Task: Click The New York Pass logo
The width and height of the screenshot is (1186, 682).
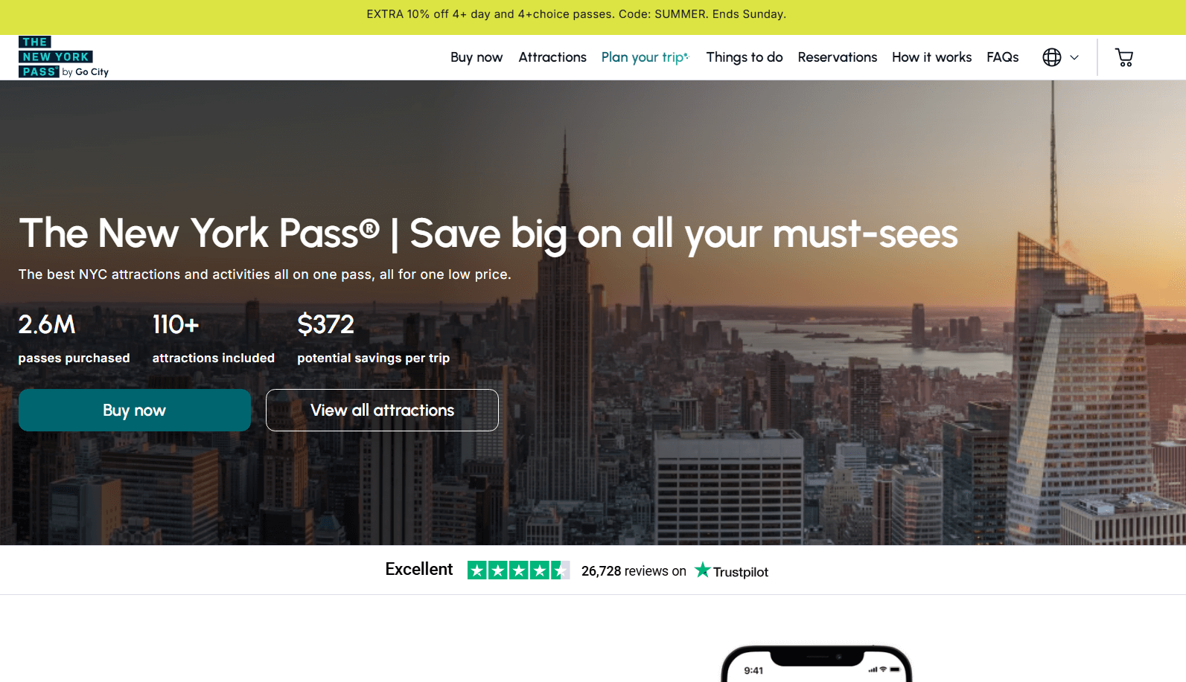Action: 63,57
